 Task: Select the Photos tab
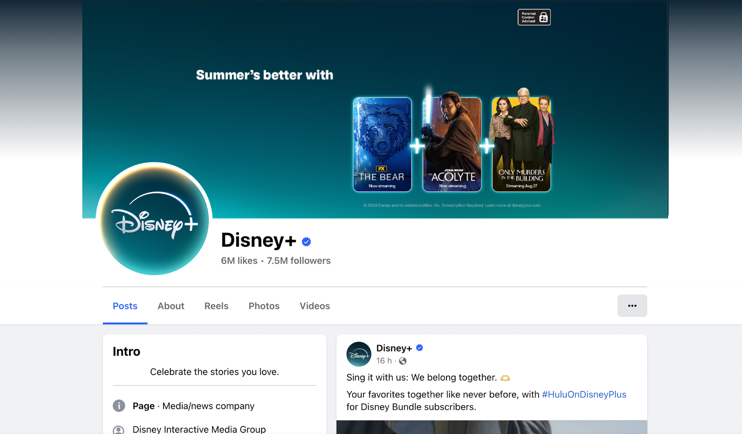[264, 306]
